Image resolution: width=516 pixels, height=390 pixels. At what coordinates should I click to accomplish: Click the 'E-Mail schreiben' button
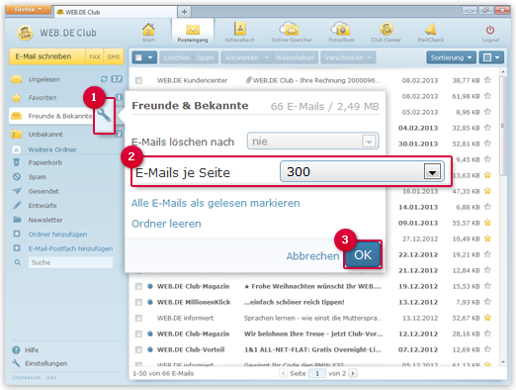(47, 56)
